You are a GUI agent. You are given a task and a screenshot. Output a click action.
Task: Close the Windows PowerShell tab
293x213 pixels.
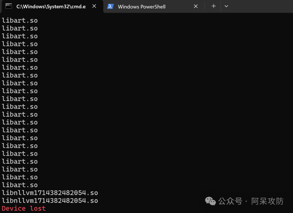coord(196,6)
